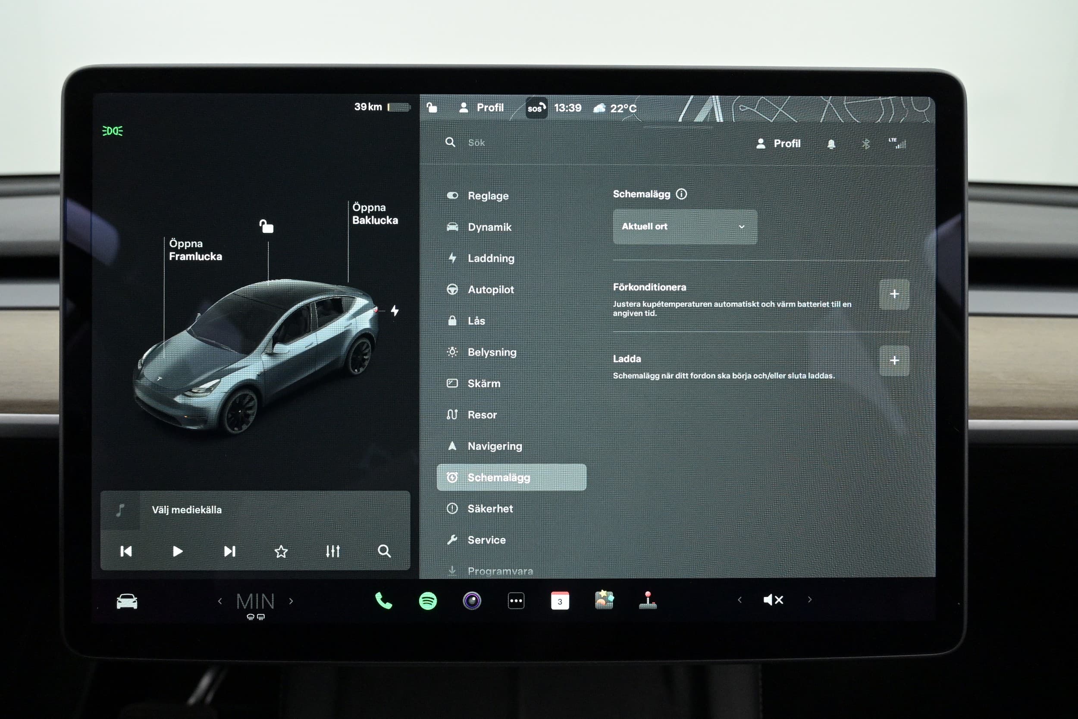Add a Ladda charging schedule
Screen dimensions: 1078x719
894,361
